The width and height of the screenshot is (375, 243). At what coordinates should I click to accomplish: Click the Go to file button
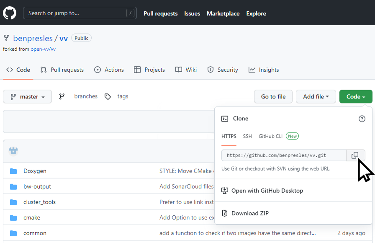[x=273, y=96]
